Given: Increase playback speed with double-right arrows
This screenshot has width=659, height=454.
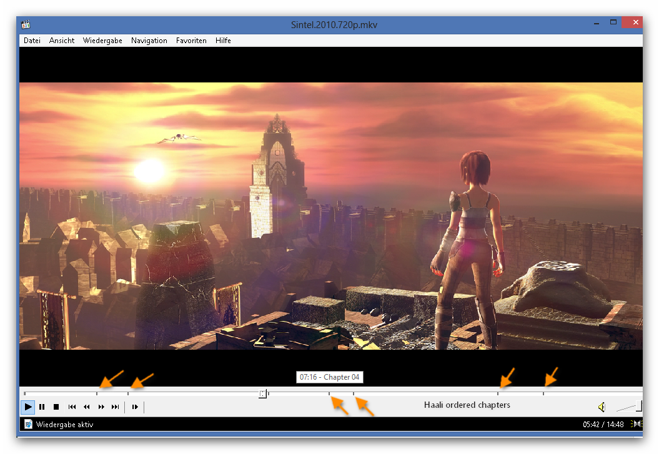Looking at the screenshot, I should (101, 407).
